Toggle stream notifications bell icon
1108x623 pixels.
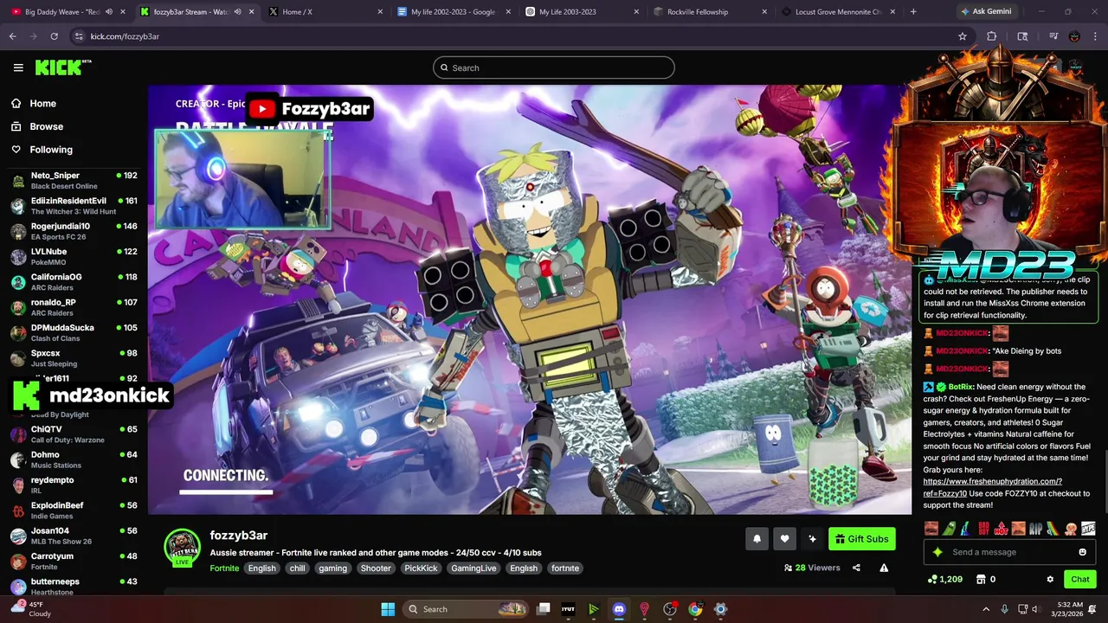757,539
